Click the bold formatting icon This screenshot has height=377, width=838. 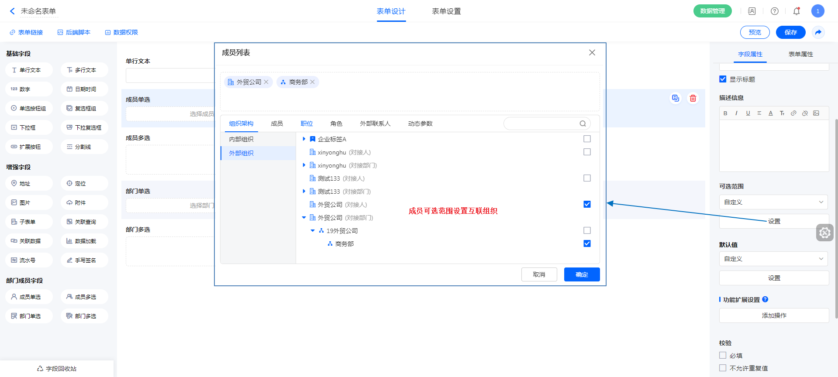(x=725, y=113)
